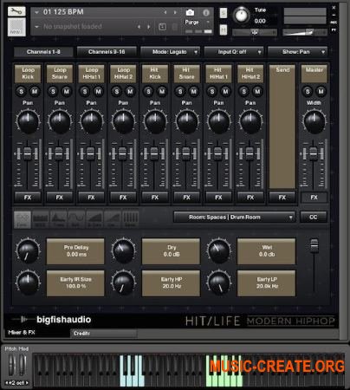Solo the Hit HiHat 1 channel
Image resolution: width=350 pixels, height=390 pixels.
[212, 92]
